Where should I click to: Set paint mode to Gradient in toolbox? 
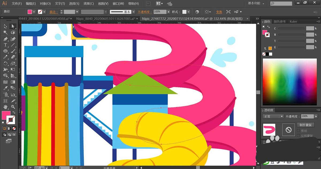9,128
